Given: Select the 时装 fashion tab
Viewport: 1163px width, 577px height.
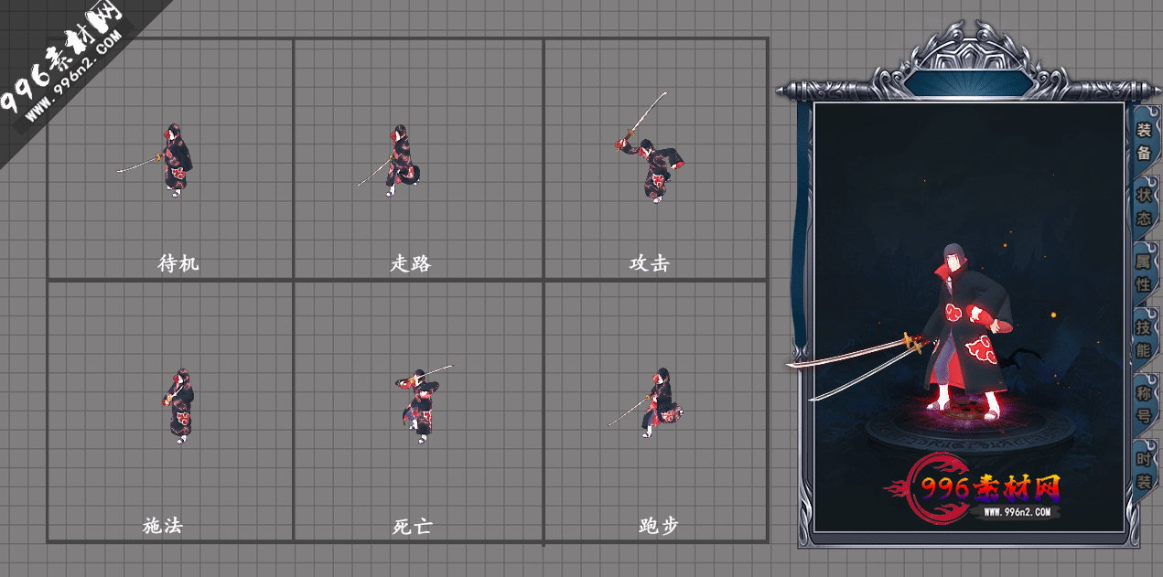Looking at the screenshot, I should 1144,471.
